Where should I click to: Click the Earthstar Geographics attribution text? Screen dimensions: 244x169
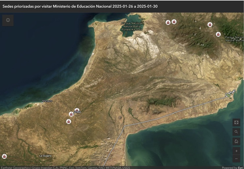(15, 167)
